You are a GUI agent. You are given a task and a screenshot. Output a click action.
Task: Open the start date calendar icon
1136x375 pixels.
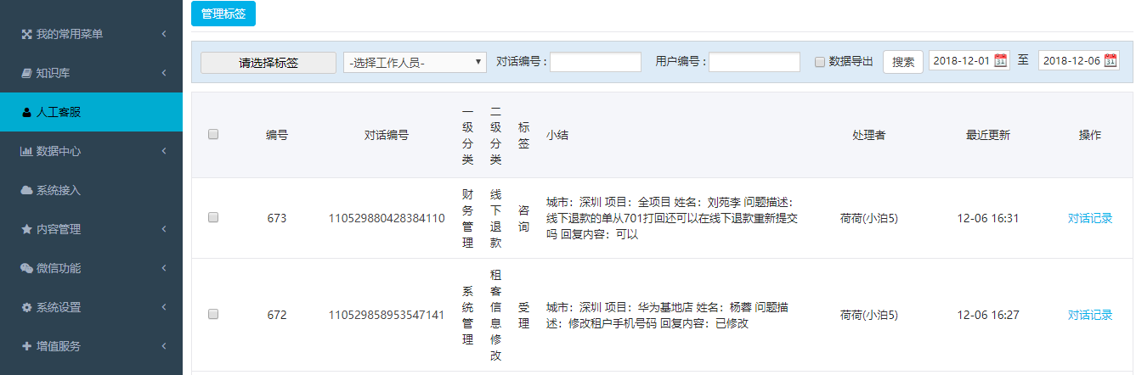[x=1000, y=61]
